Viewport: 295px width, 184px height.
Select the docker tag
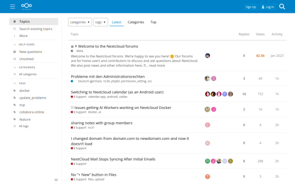pos(33,90)
